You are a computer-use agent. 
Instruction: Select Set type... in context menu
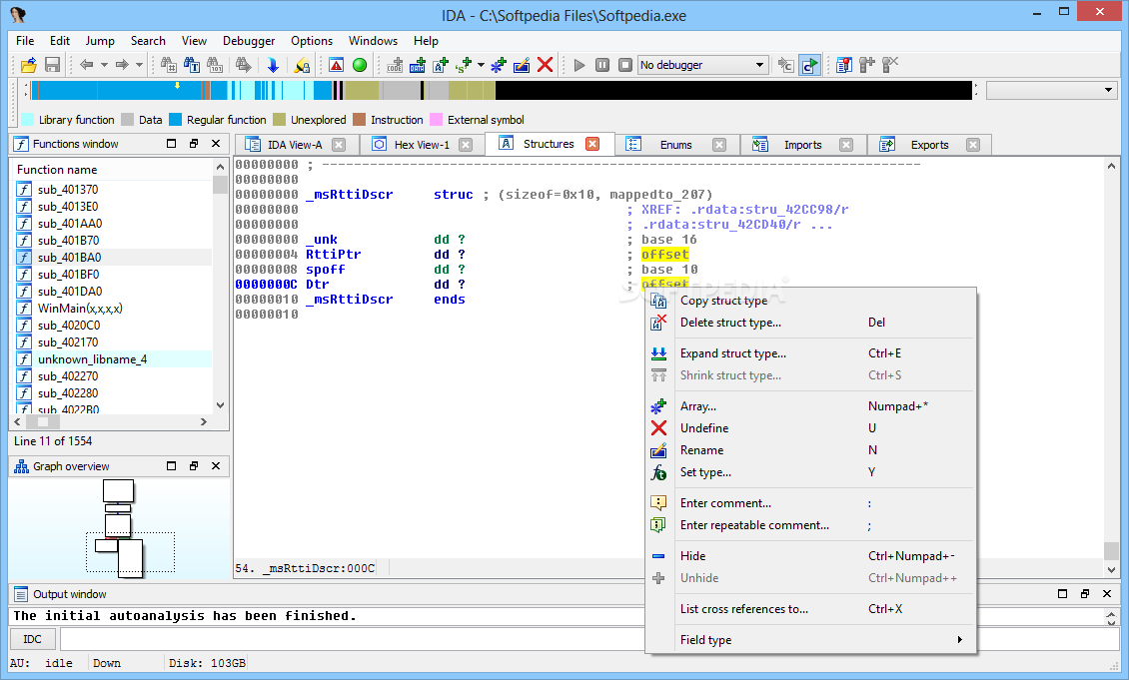click(810, 472)
